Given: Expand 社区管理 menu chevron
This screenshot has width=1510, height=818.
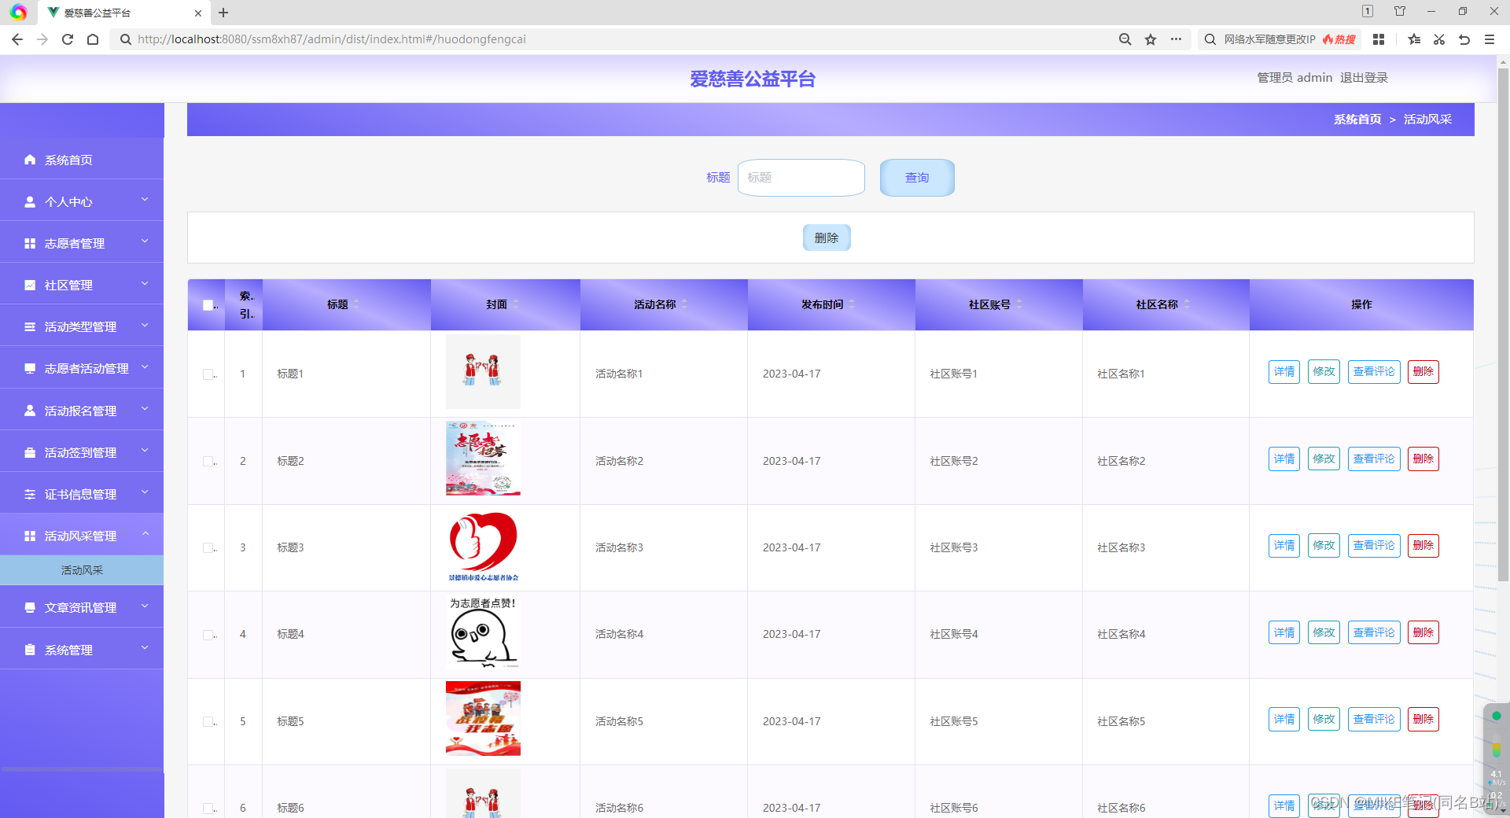Looking at the screenshot, I should pyautogui.click(x=145, y=283).
